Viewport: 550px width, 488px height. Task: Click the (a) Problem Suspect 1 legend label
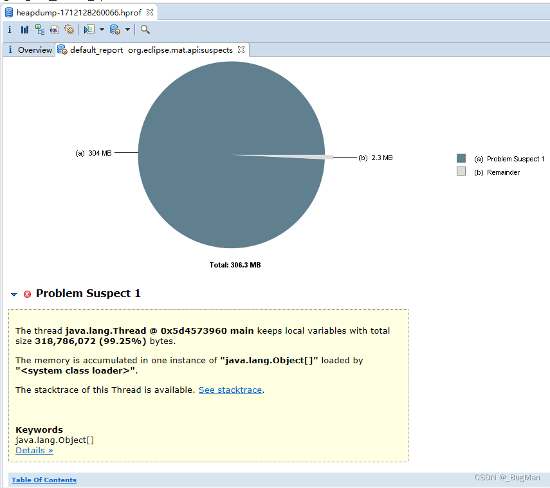tap(509, 159)
